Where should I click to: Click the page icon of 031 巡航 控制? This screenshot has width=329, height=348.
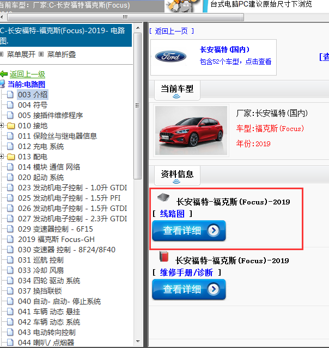(10, 260)
